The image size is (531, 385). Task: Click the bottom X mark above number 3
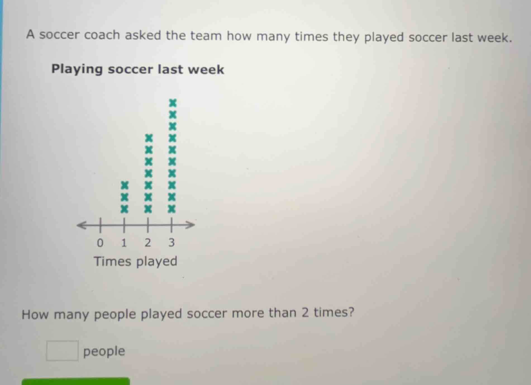click(x=173, y=208)
